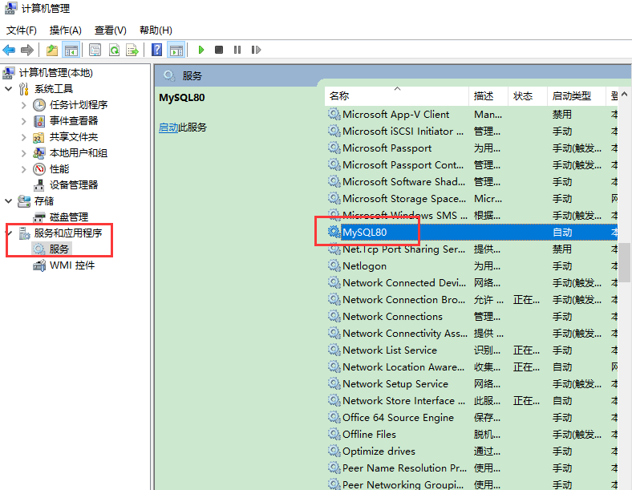The image size is (632, 490).
Task: Click the Forward arrow toolbar icon
Action: pyautogui.click(x=27, y=50)
